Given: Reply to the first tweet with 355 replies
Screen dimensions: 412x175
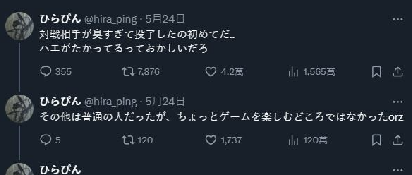Looking at the screenshot, I should [x=46, y=72].
